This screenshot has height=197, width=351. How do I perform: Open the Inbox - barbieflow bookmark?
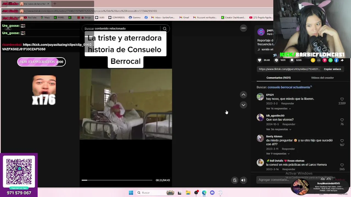pos(163,18)
